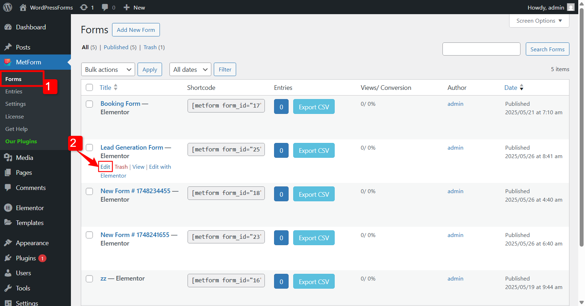Click the admin avatar icon
The height and width of the screenshot is (306, 585).
pyautogui.click(x=571, y=7)
